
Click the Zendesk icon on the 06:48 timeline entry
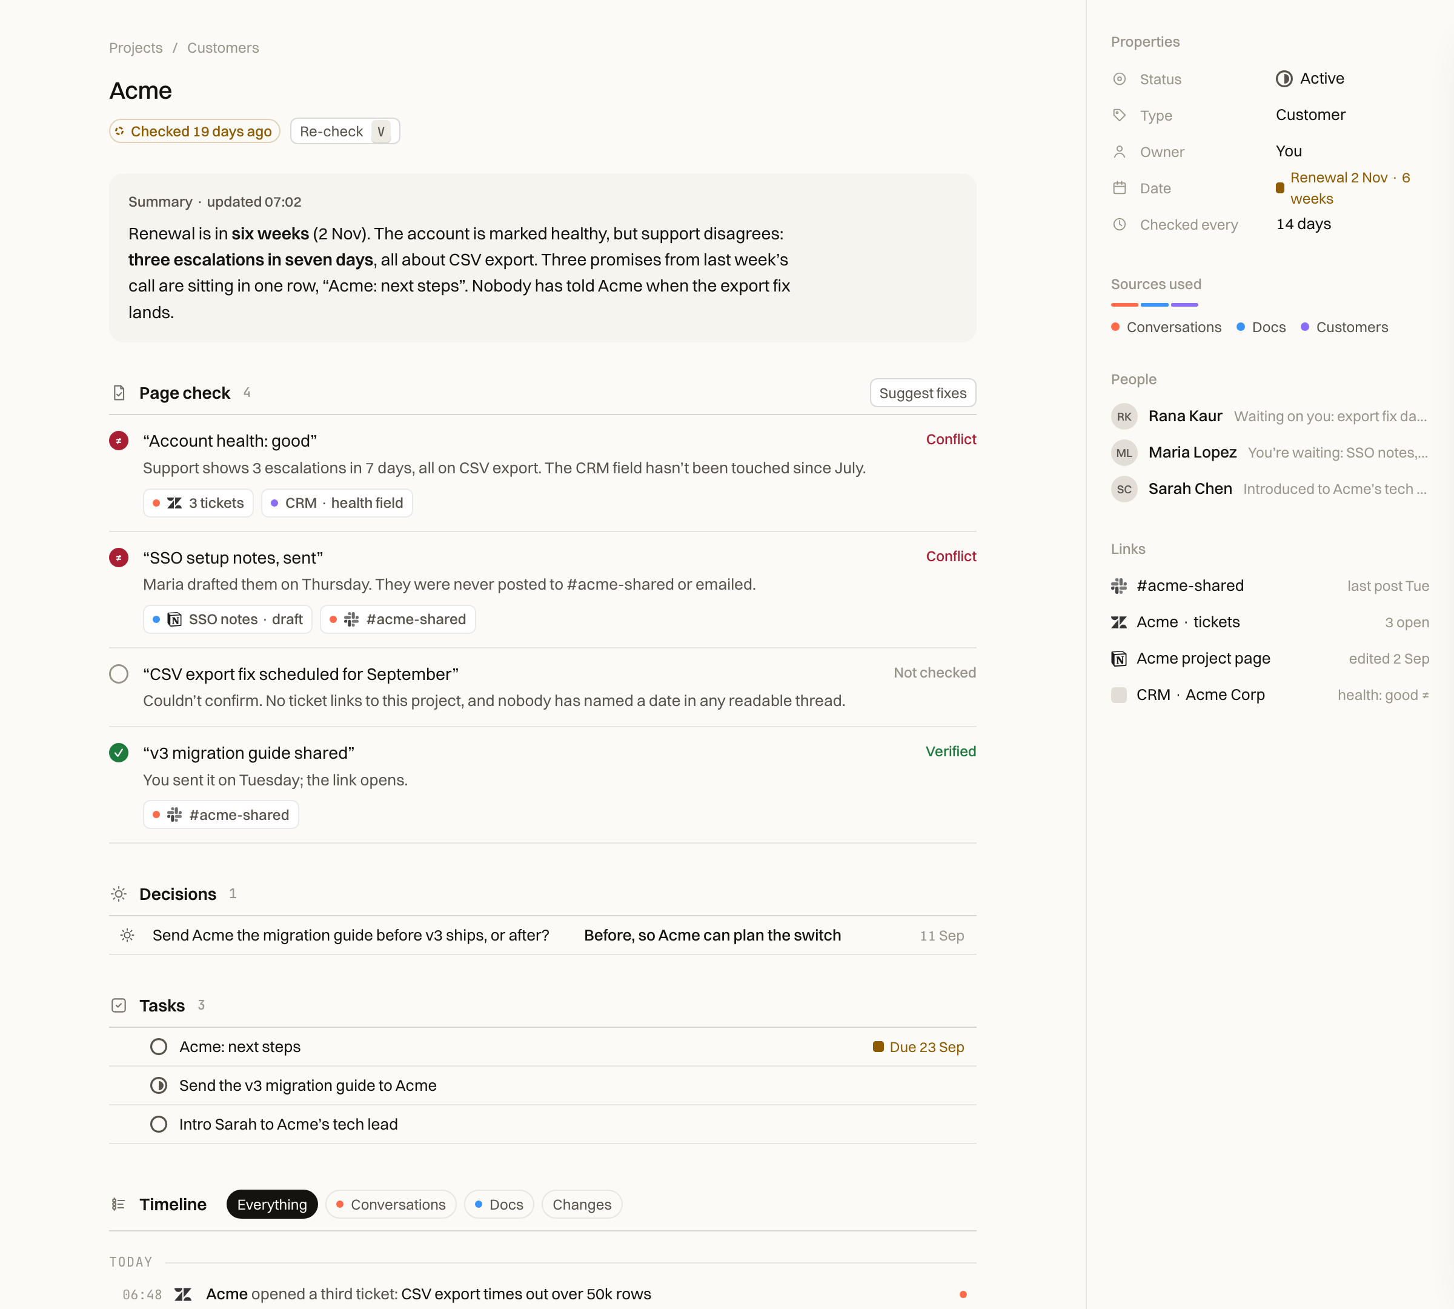click(184, 1294)
